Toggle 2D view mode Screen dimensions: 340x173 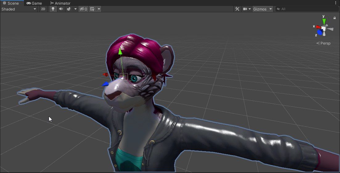(x=43, y=9)
